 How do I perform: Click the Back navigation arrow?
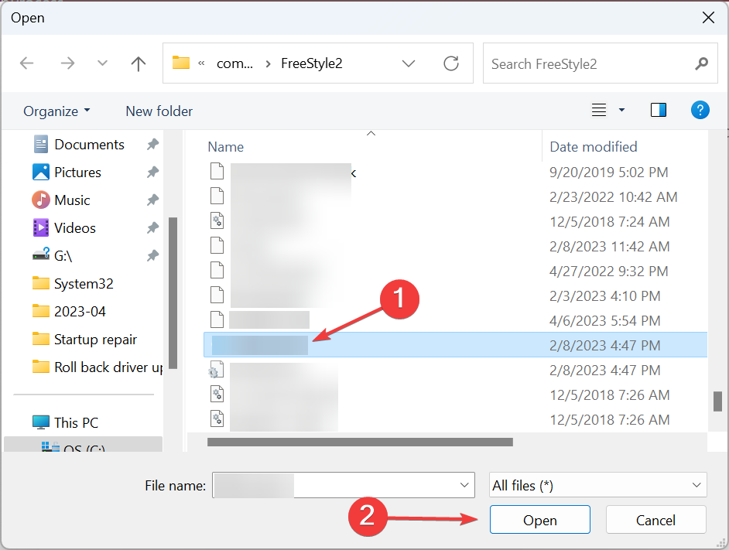[27, 63]
